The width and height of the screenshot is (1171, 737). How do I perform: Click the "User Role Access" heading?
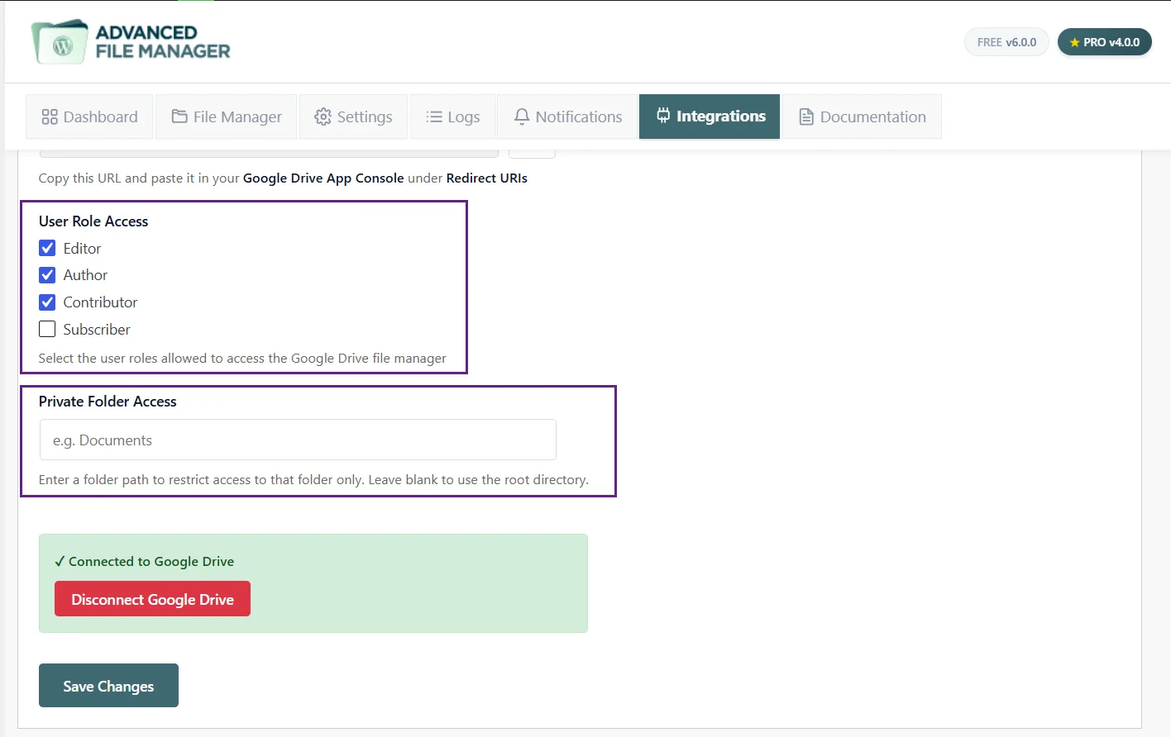point(93,221)
